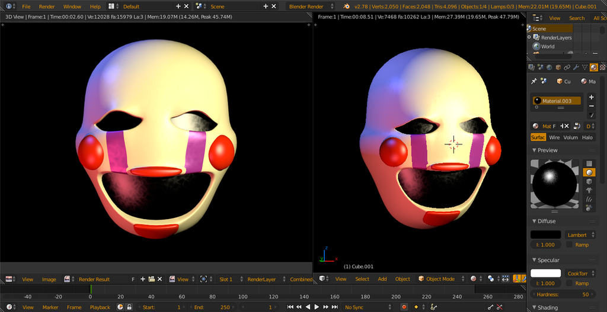Open the Texture properties checker tab icon
607x312 pixels.
point(603,67)
